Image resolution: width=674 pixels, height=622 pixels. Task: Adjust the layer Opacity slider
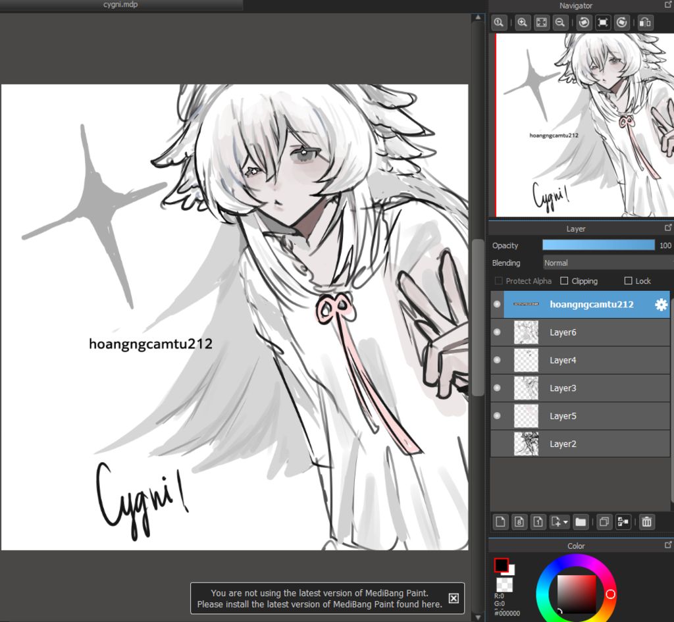[x=598, y=245]
